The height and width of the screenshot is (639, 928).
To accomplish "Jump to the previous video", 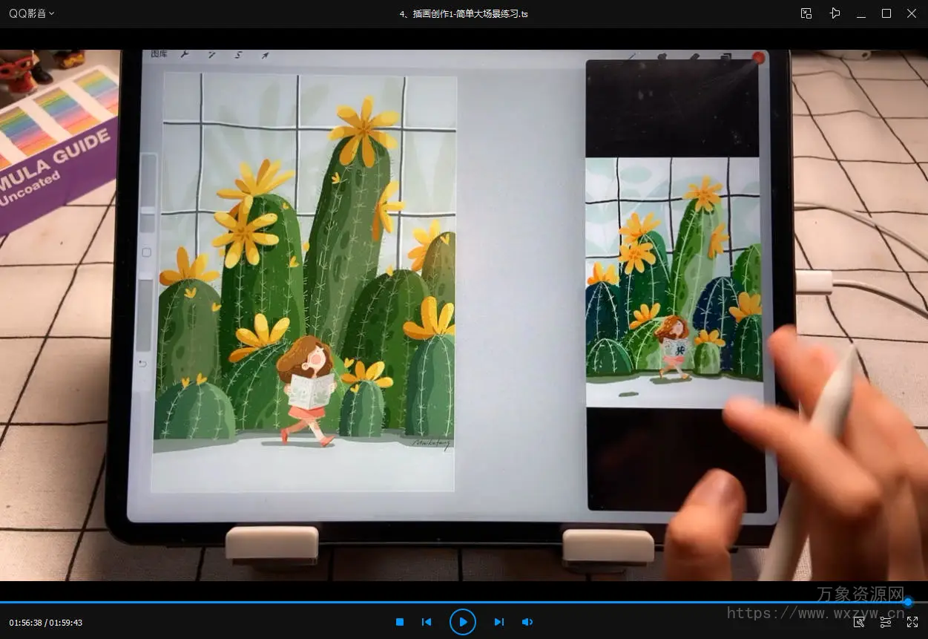I will [427, 622].
